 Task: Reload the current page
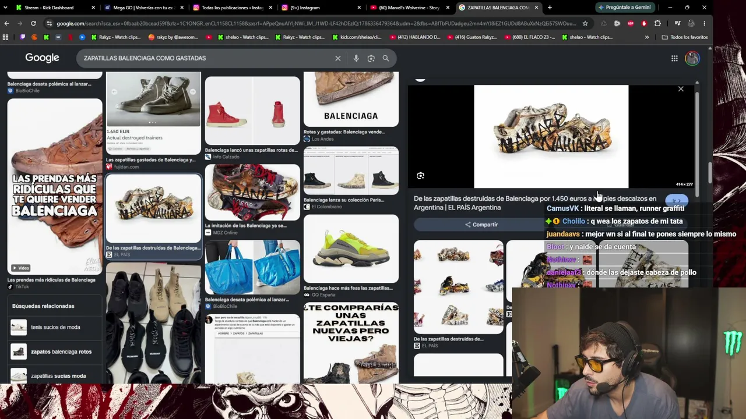[33, 23]
